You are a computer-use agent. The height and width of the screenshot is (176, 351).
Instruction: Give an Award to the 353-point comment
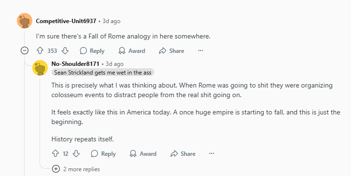[132, 50]
